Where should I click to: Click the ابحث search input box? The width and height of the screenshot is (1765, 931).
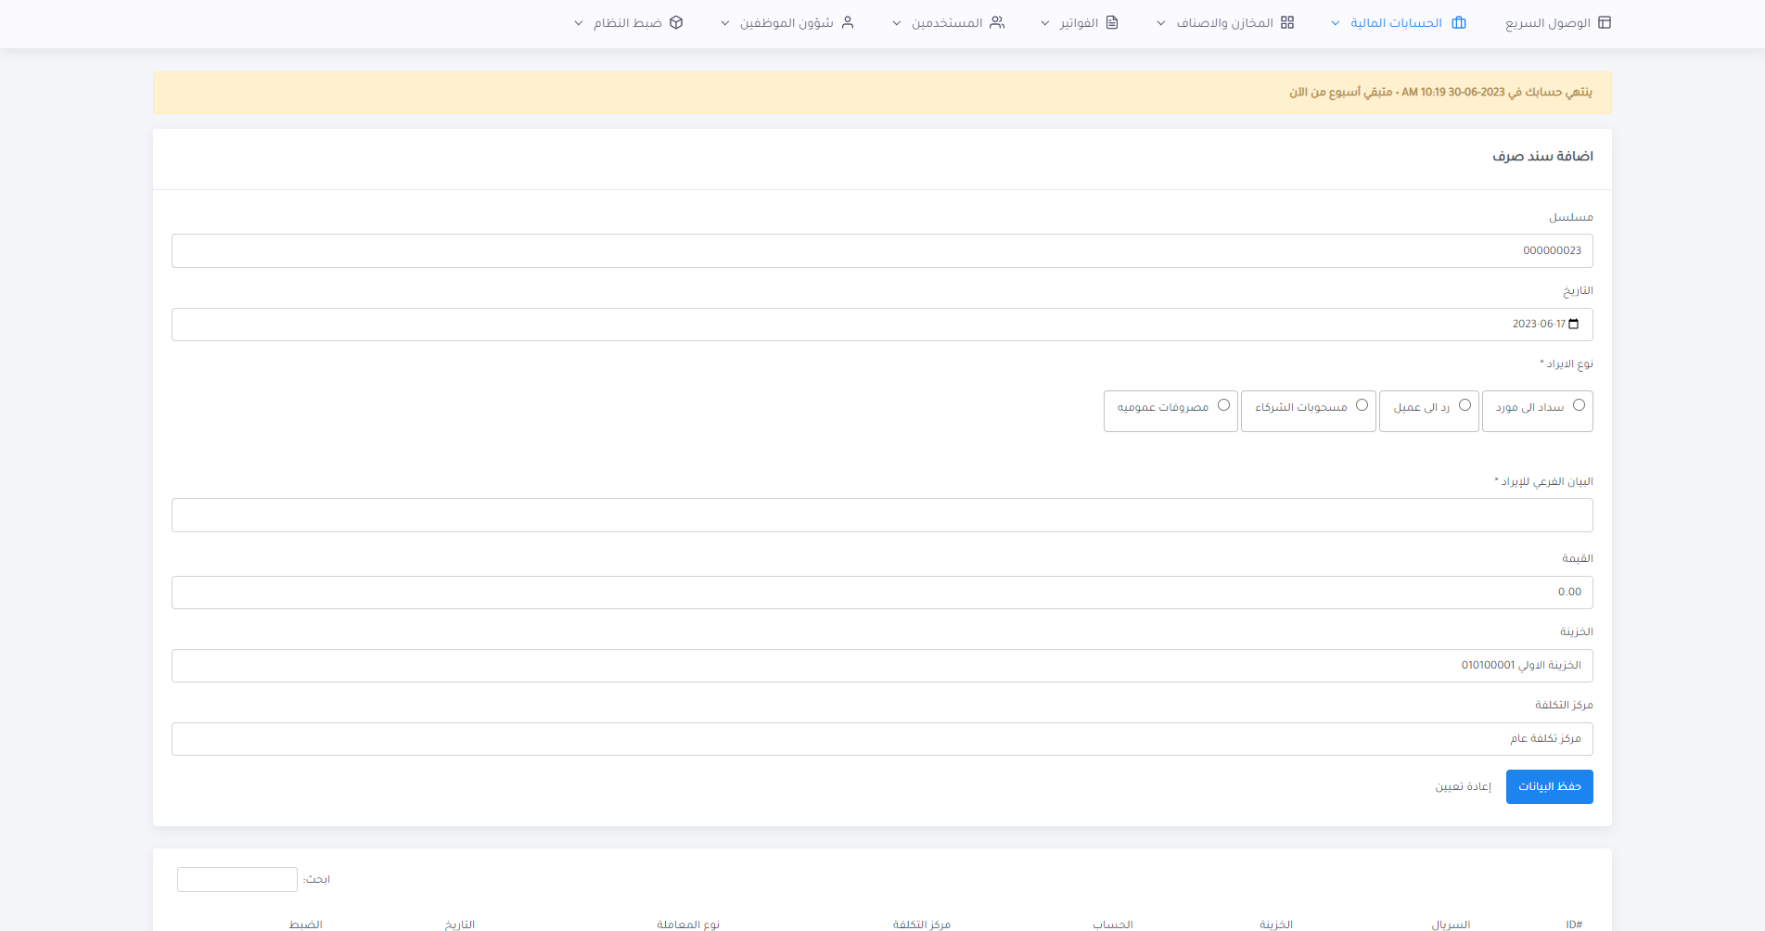click(x=237, y=879)
